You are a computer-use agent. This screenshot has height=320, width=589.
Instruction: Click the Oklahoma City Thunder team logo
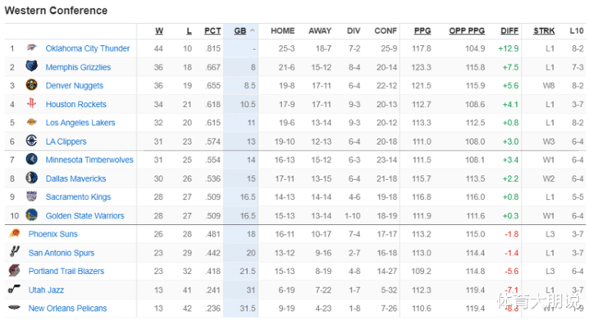point(31,48)
